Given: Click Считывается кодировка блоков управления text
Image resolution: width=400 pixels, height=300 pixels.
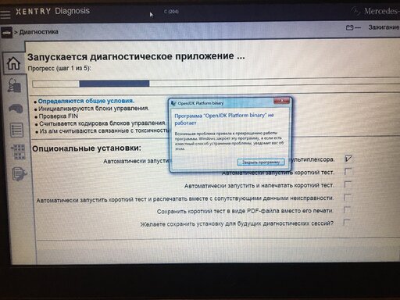Looking at the screenshot, I should (102, 123).
